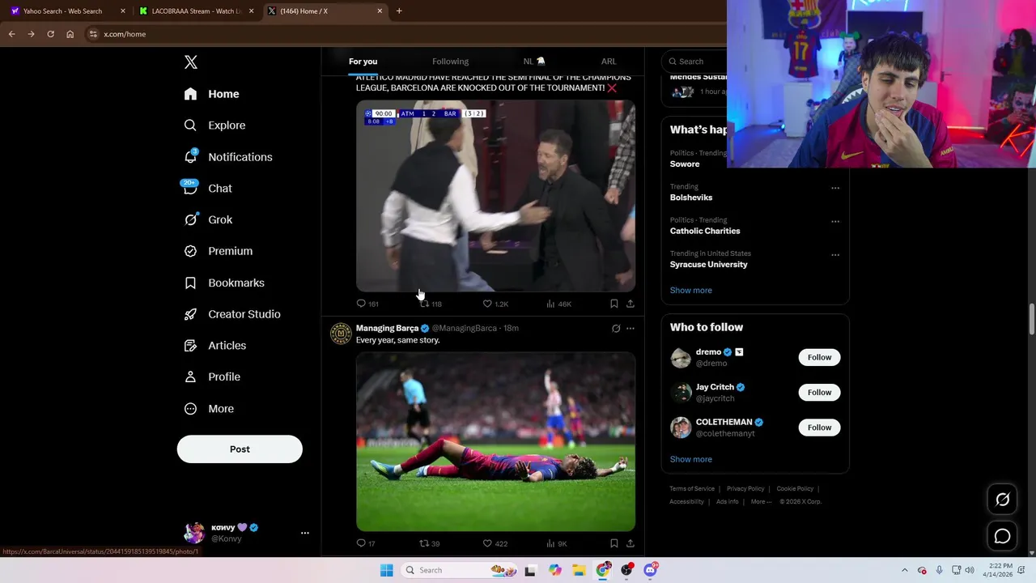
Task: Bookmark the Atletico Madrid post
Action: (x=614, y=304)
